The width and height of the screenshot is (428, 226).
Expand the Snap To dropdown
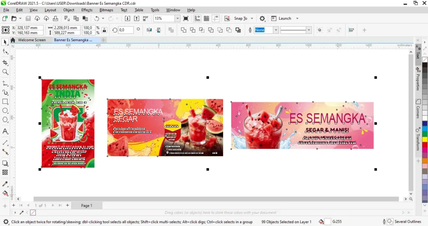[x=252, y=18]
